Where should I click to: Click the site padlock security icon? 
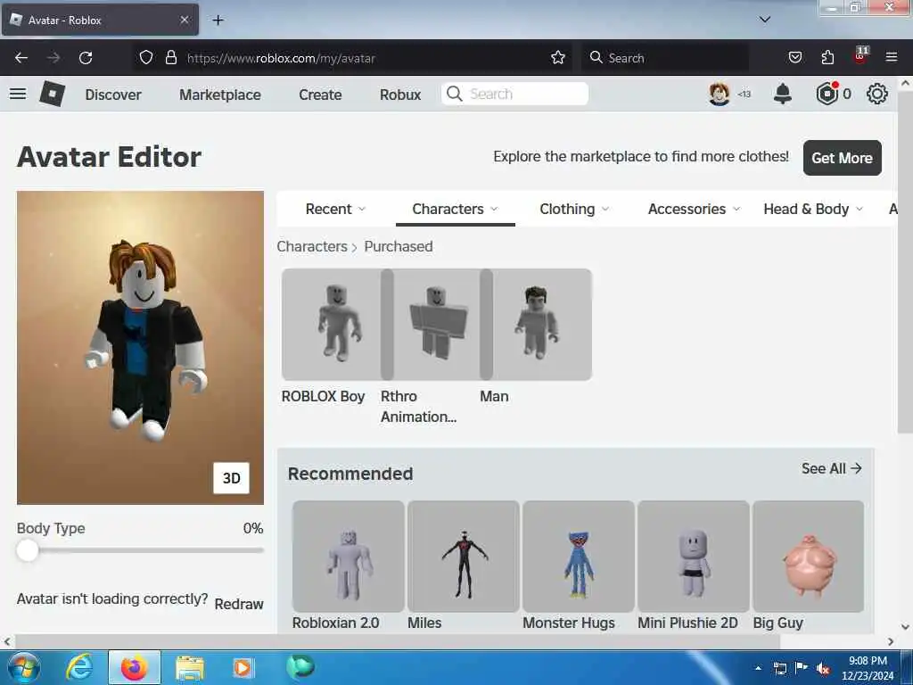coord(170,58)
